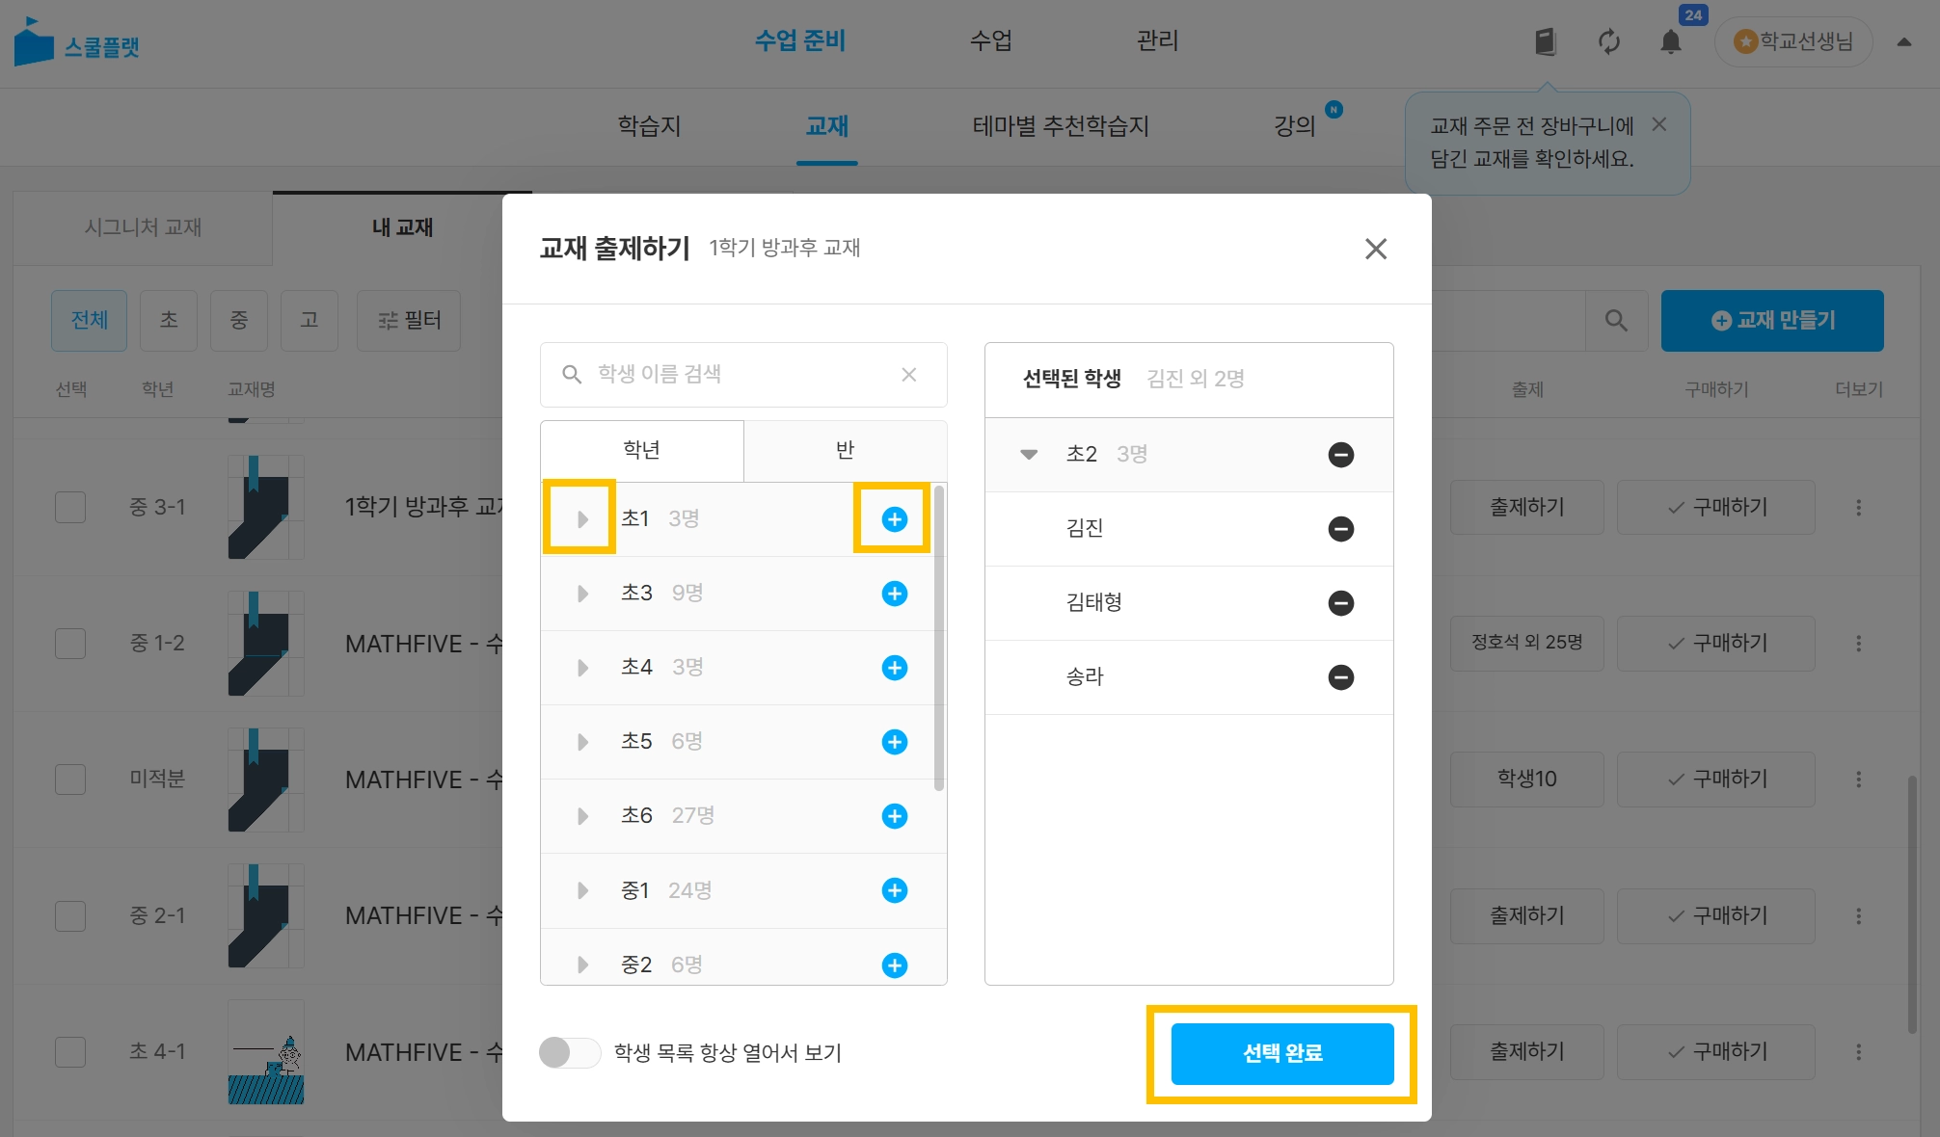Toggle 학생 목록 항상 열어서 보기 switch

(570, 1052)
